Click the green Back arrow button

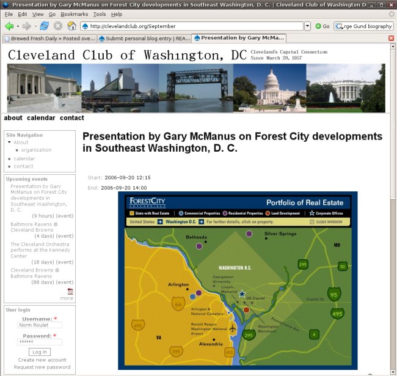click(x=9, y=26)
